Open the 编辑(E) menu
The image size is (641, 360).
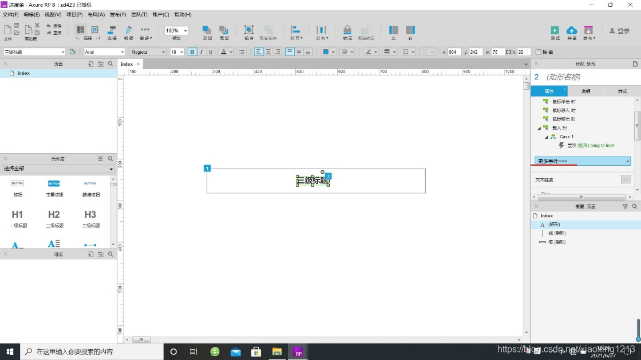tap(31, 14)
